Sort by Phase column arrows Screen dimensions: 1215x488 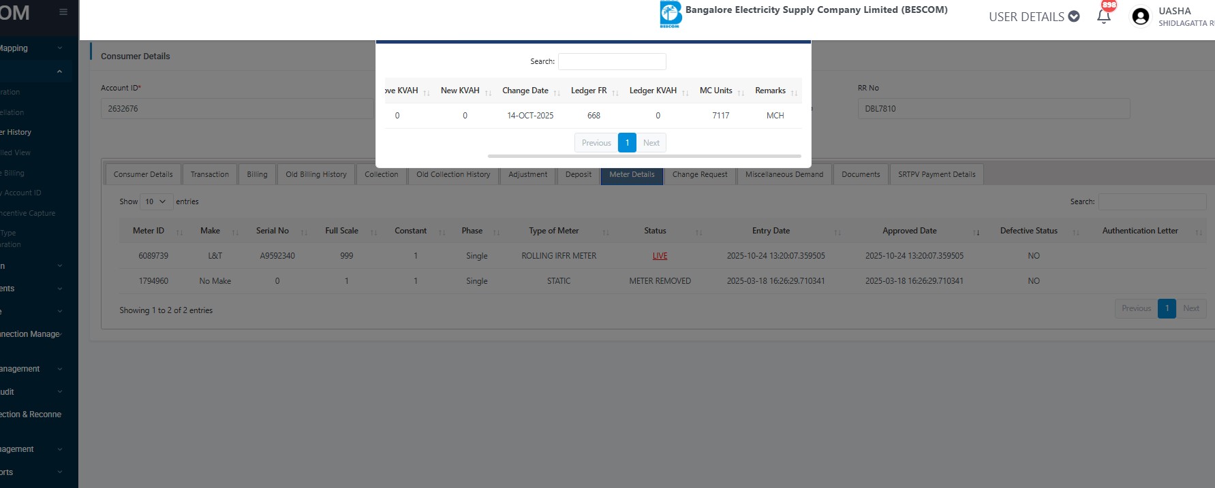pos(496,232)
